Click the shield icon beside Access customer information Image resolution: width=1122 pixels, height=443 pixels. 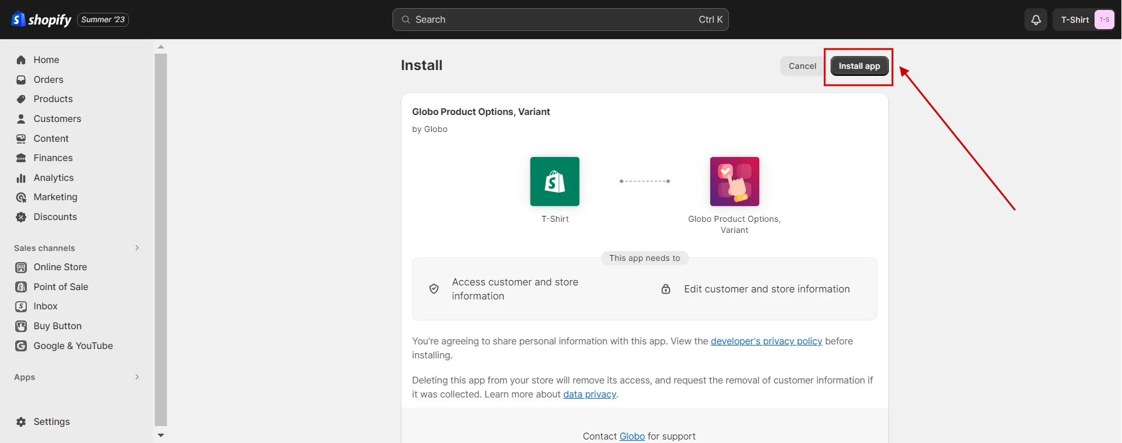tap(434, 289)
